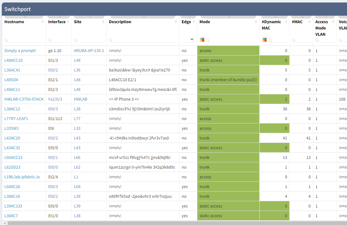The image size is (347, 225).
Task: Open interface Fa2/0/3 link
Action: [x=55, y=99]
